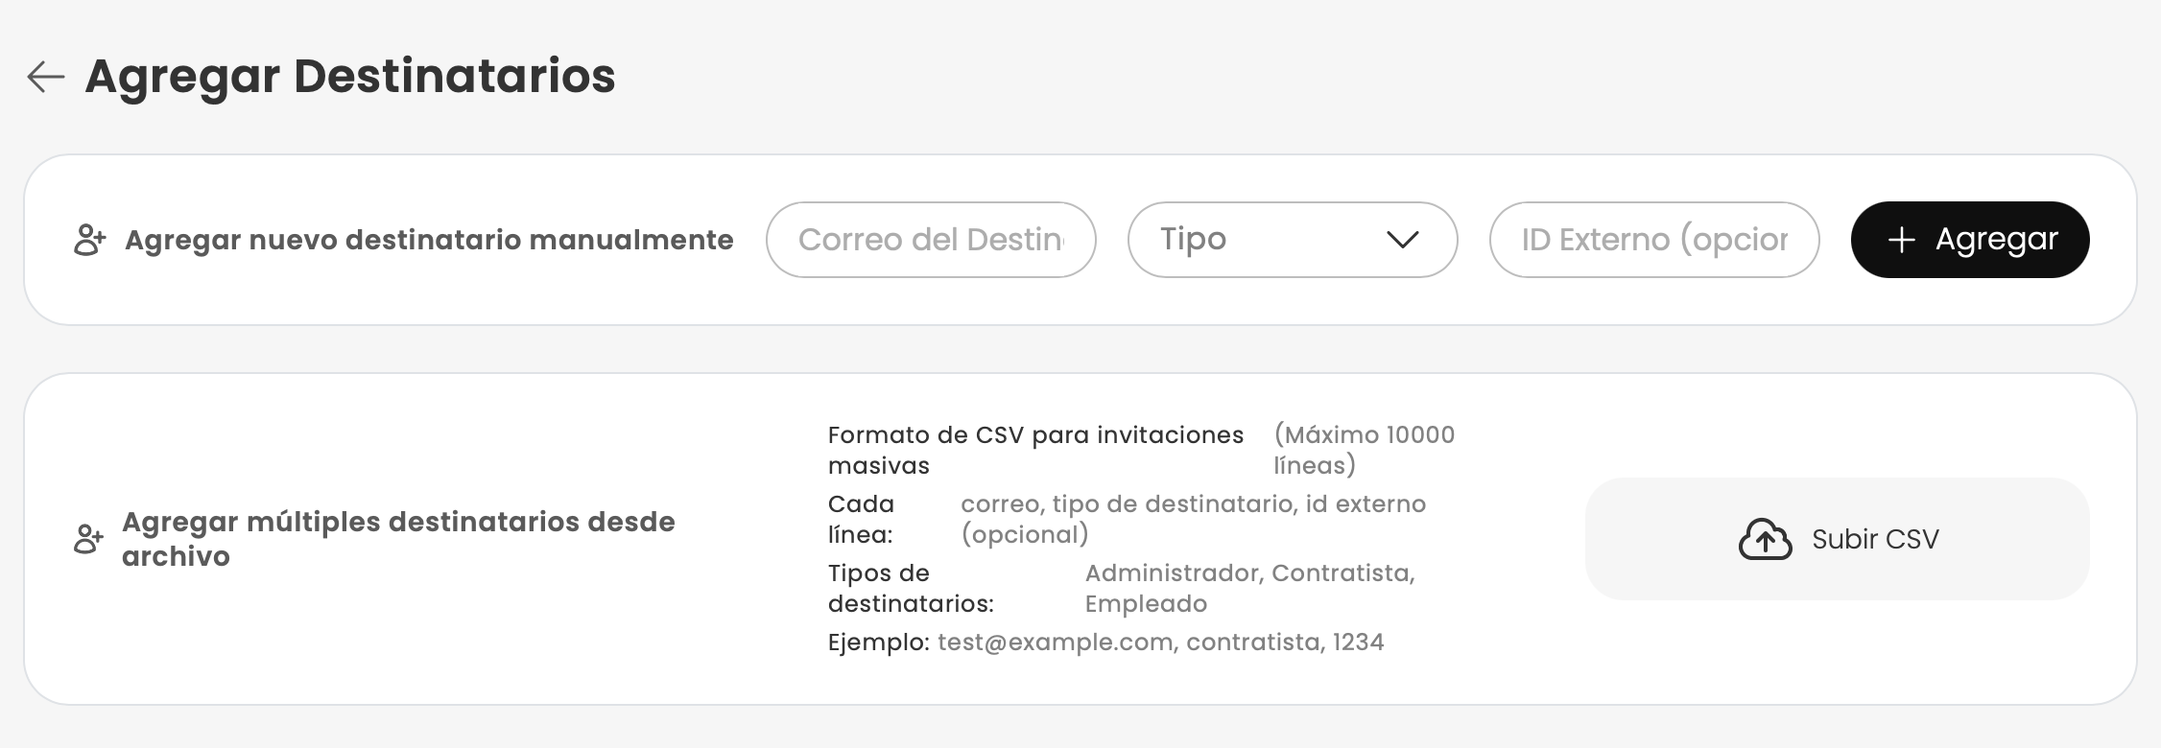The image size is (2161, 748).
Task: Click the cloud upload icon
Action: (1765, 539)
